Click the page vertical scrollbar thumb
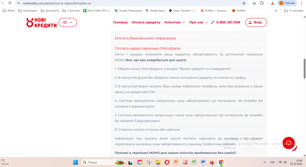The height and width of the screenshot is (167, 306). click(304, 69)
